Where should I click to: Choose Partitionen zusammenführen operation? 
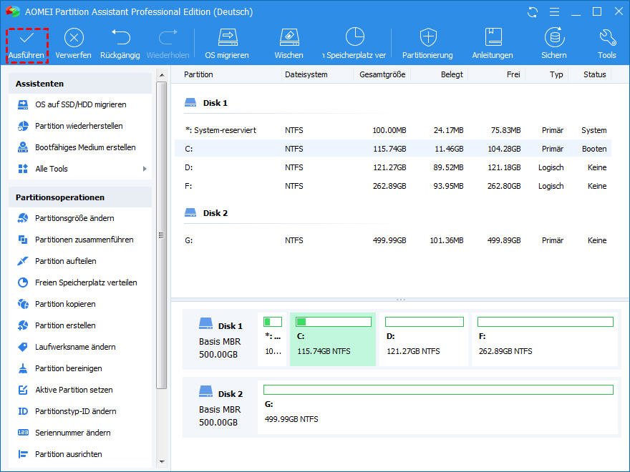[84, 240]
